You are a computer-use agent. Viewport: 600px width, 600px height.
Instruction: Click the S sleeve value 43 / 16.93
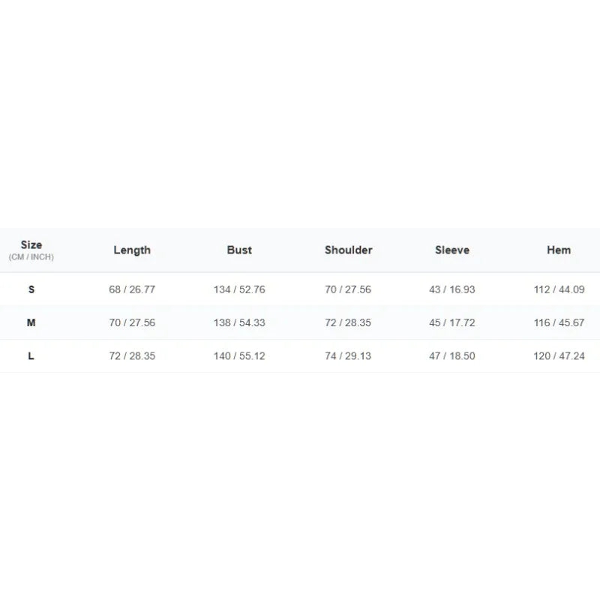[x=452, y=289]
